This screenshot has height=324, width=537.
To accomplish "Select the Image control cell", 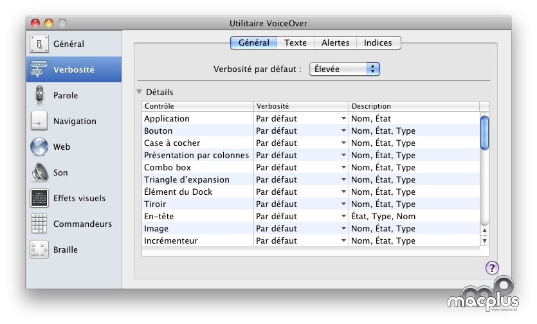I will click(197, 228).
